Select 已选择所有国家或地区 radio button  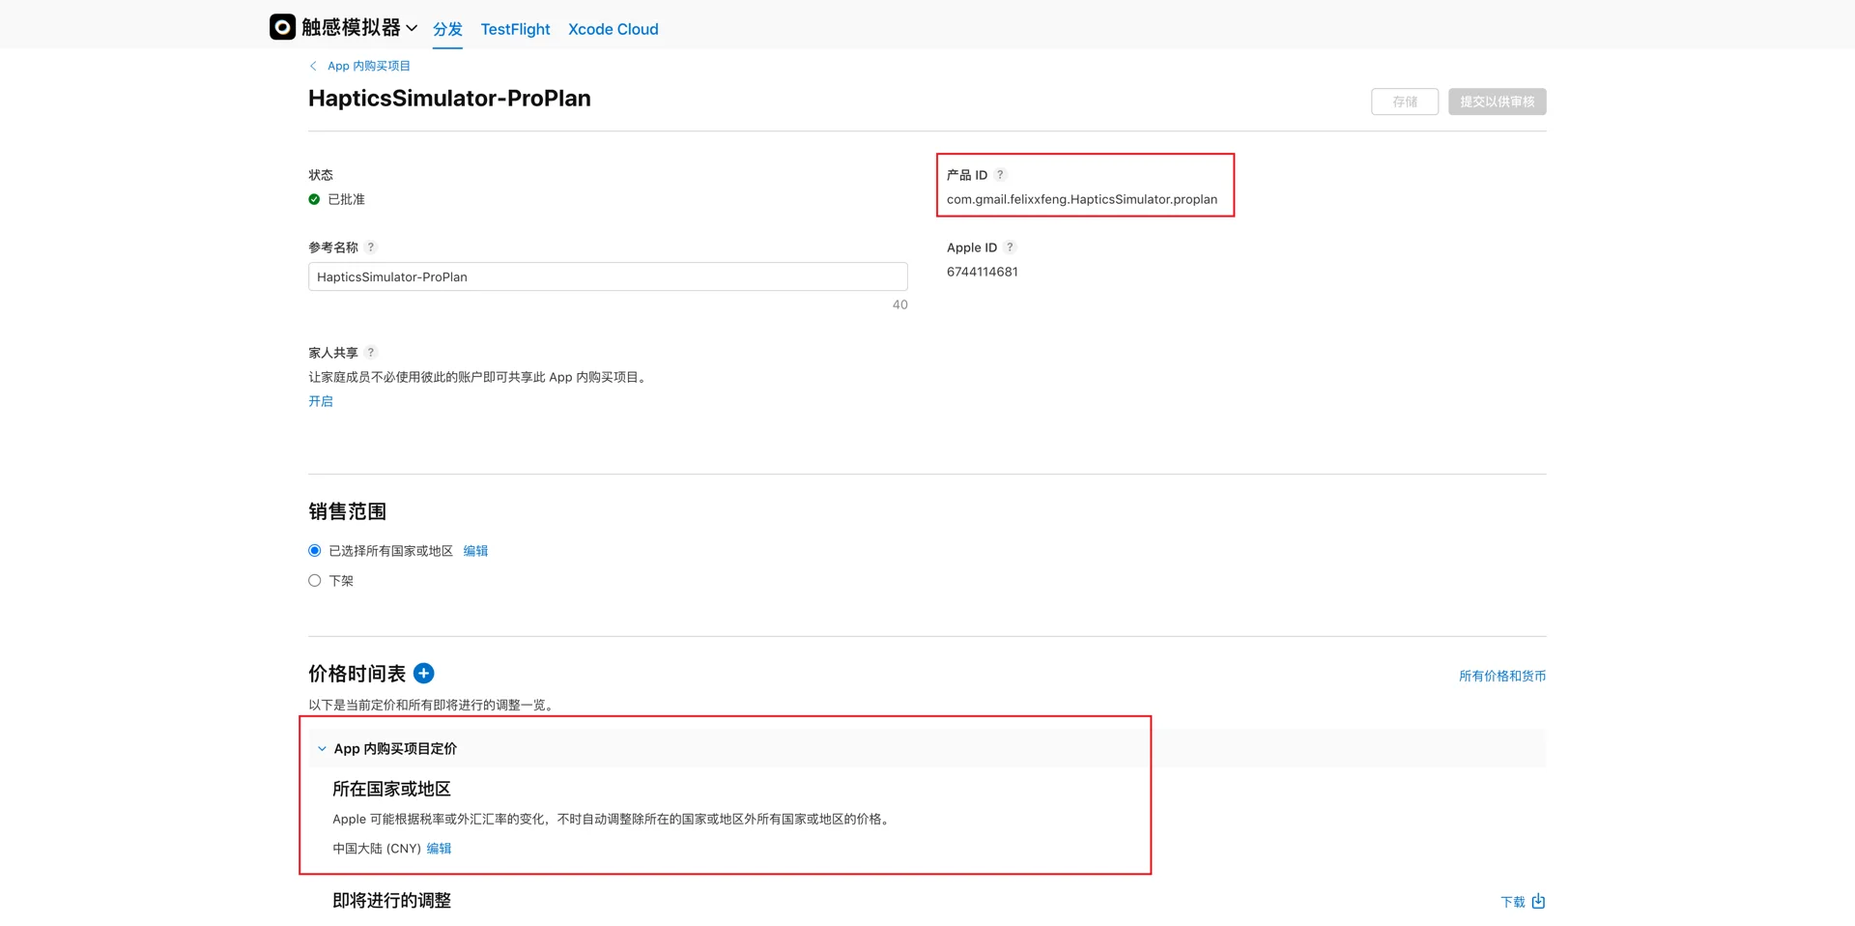(315, 551)
